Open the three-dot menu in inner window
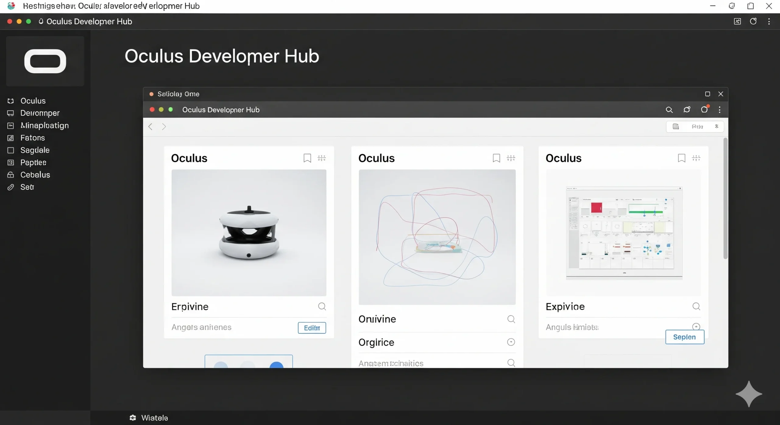Viewport: 780px width, 425px height. 720,110
